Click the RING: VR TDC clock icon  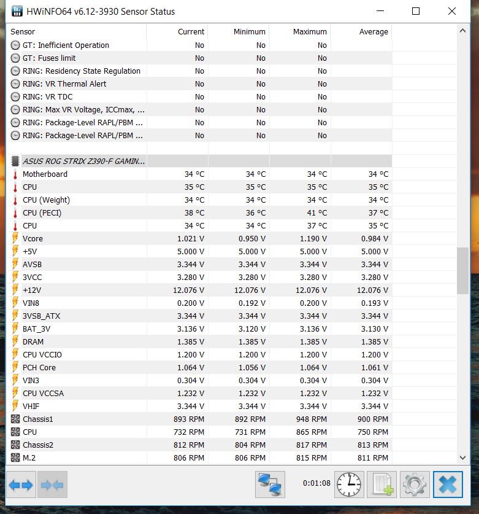coord(15,96)
